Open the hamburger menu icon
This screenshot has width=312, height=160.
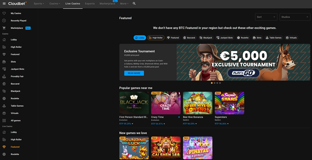coord(4,4)
